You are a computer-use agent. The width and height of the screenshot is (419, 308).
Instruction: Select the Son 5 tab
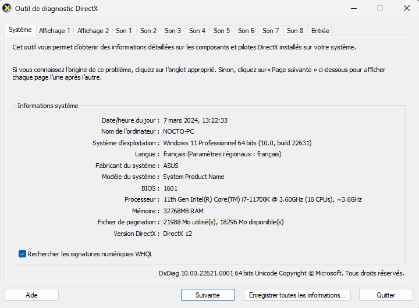click(x=222, y=31)
